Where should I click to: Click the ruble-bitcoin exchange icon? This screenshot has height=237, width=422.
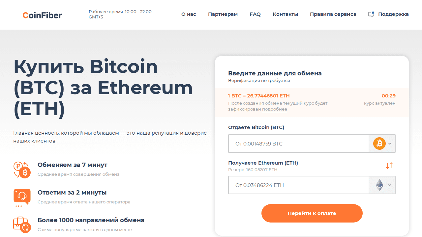coord(22,170)
